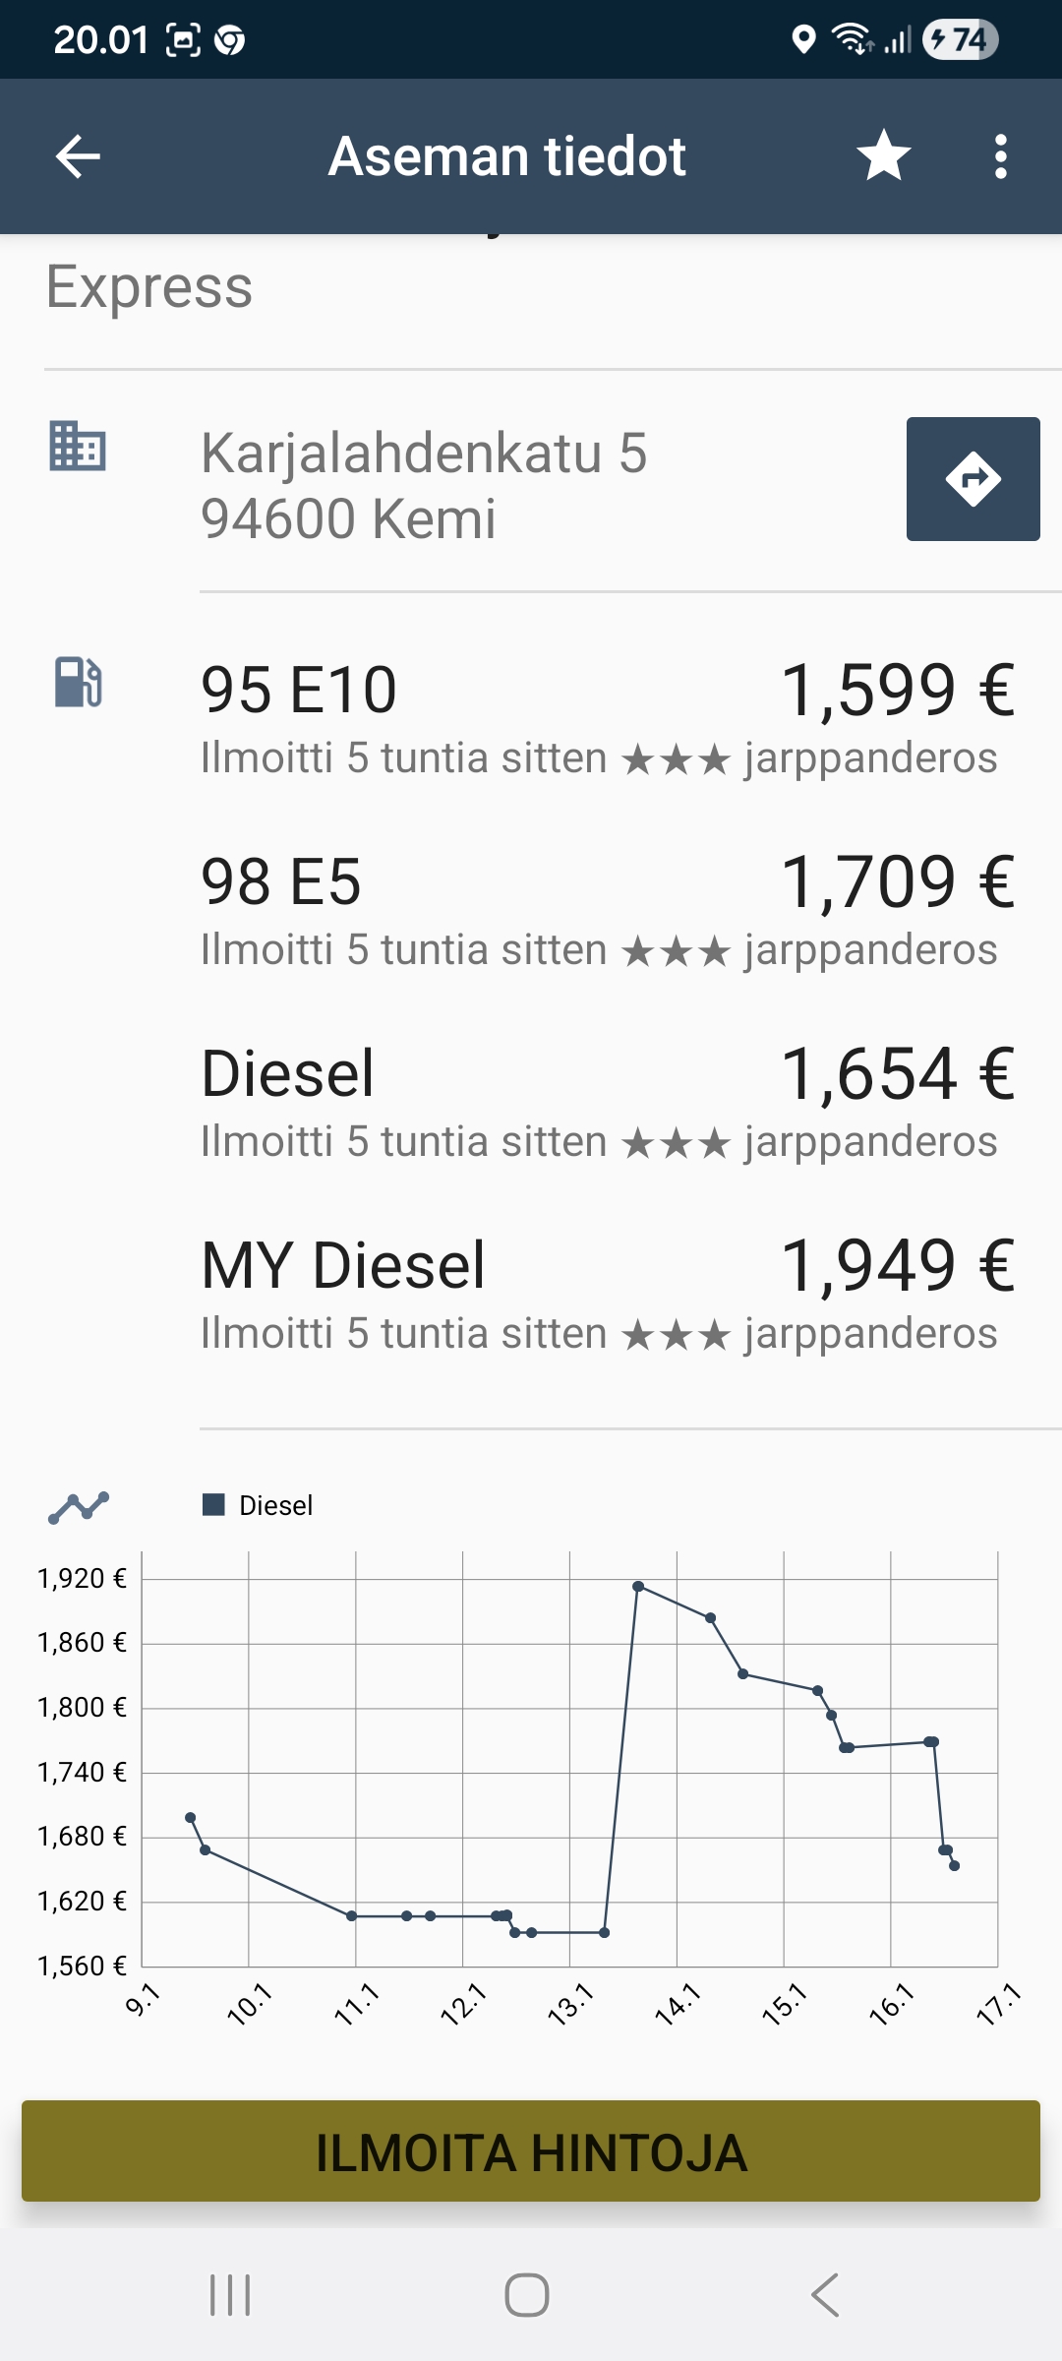Toggle the favorite star for this station
The width and height of the screenshot is (1062, 2361).
click(x=883, y=156)
